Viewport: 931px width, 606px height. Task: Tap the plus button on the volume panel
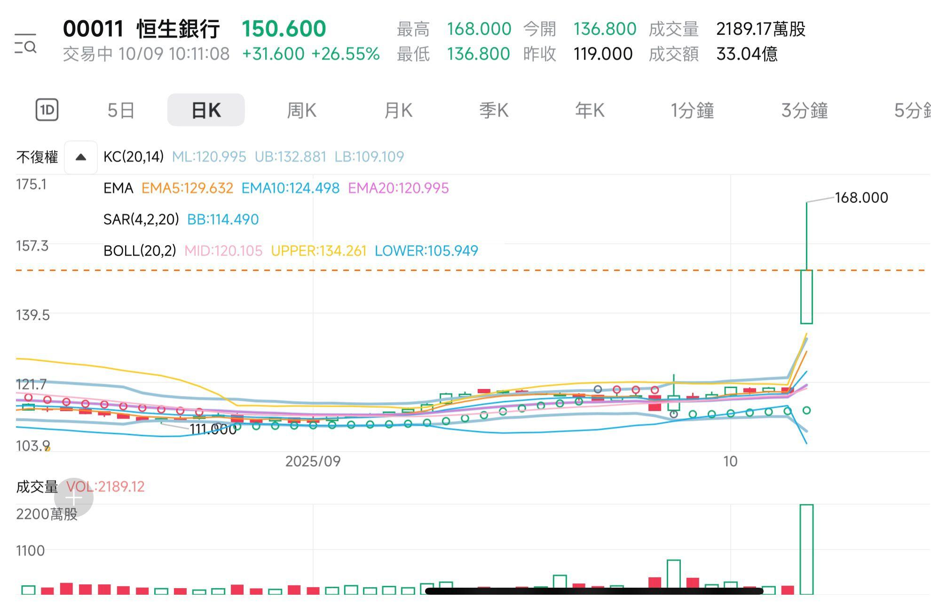click(74, 497)
